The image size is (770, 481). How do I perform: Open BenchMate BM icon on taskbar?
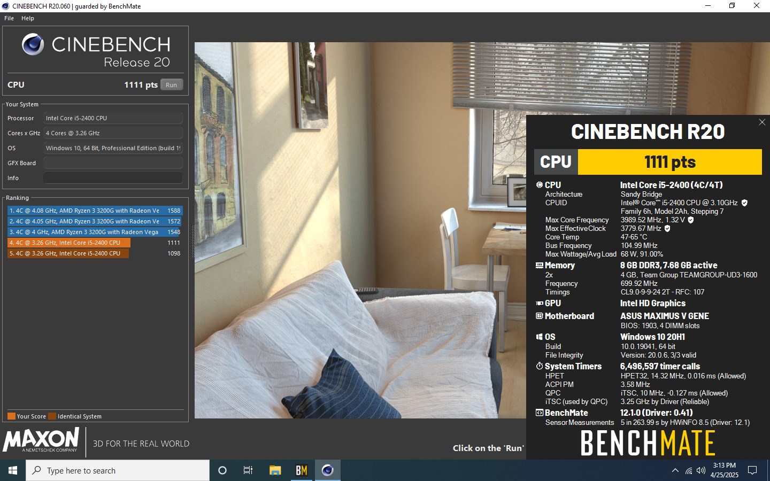point(302,470)
